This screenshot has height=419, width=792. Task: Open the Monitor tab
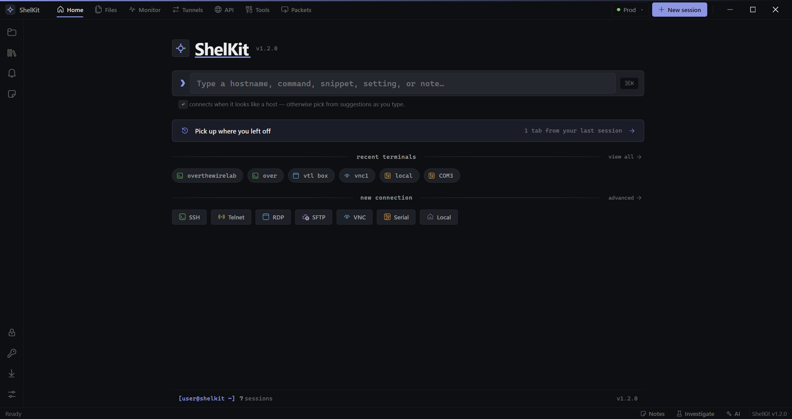(x=145, y=10)
